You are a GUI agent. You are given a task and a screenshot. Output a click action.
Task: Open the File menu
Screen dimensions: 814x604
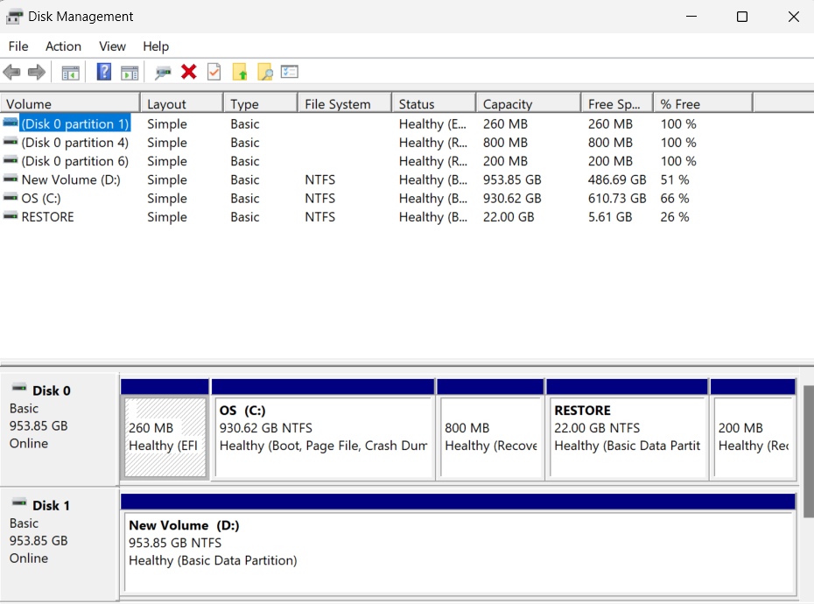18,46
